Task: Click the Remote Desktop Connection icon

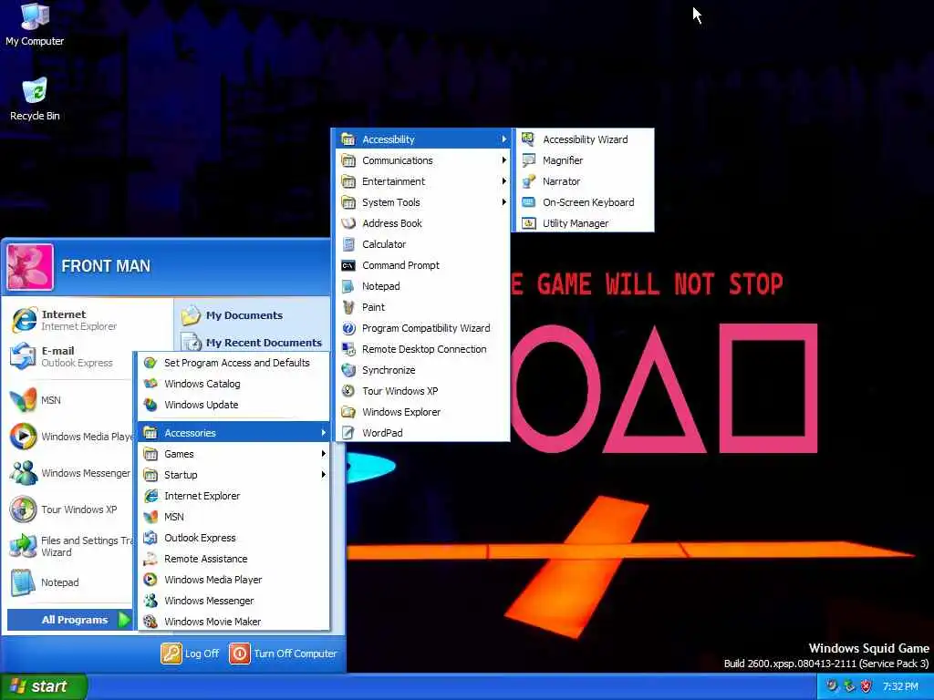Action: (348, 349)
